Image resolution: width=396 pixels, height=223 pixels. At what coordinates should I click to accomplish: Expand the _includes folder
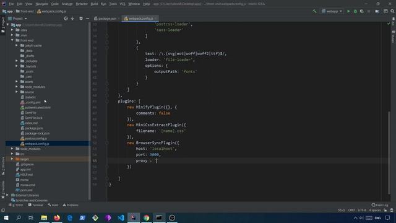coord(17,61)
